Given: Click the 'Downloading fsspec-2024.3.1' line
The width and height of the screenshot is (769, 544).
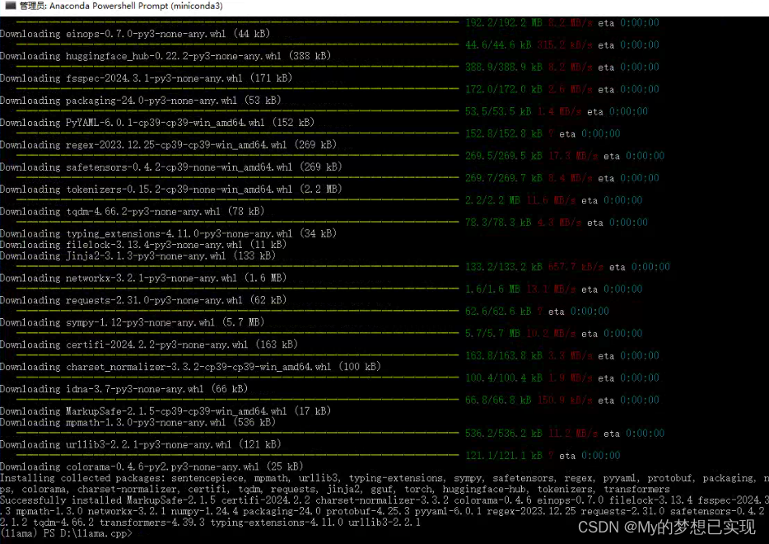Looking at the screenshot, I should pos(147,78).
